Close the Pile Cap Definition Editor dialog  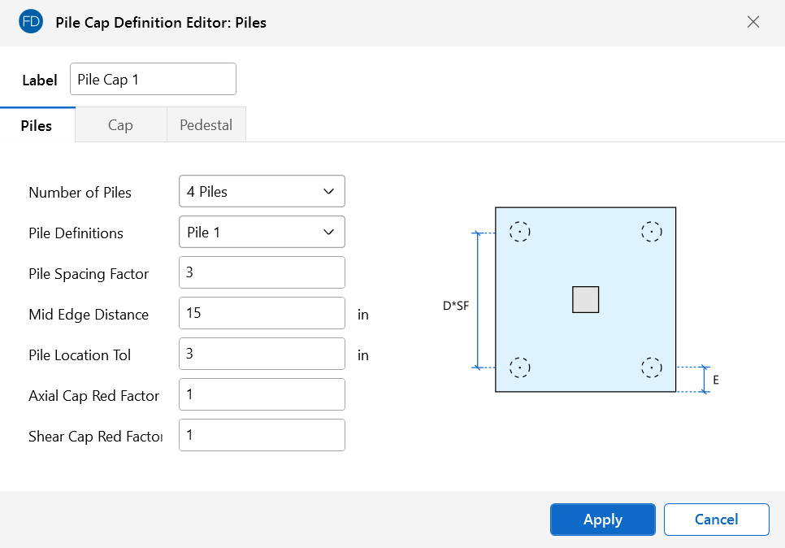(x=753, y=22)
